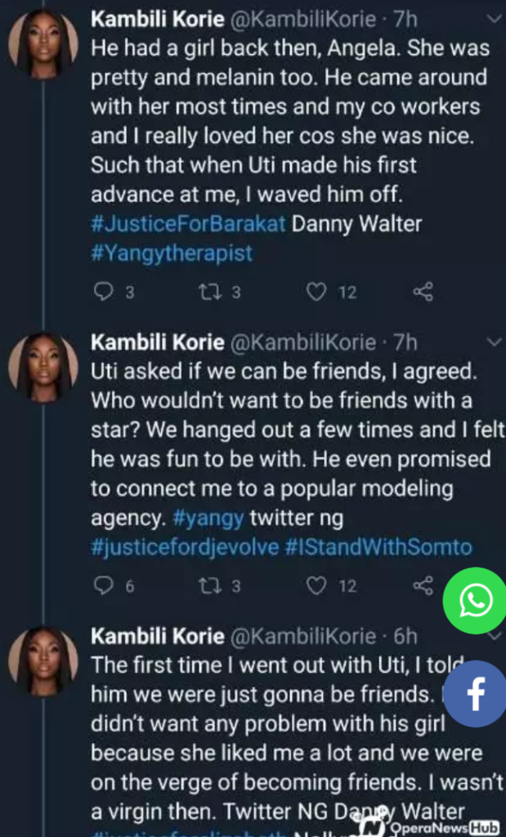Open the #JusticeForBarakat hashtag
Image resolution: width=506 pixels, height=837 pixels.
point(188,224)
